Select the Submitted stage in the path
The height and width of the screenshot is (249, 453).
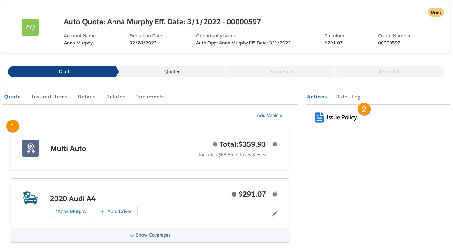(x=281, y=72)
